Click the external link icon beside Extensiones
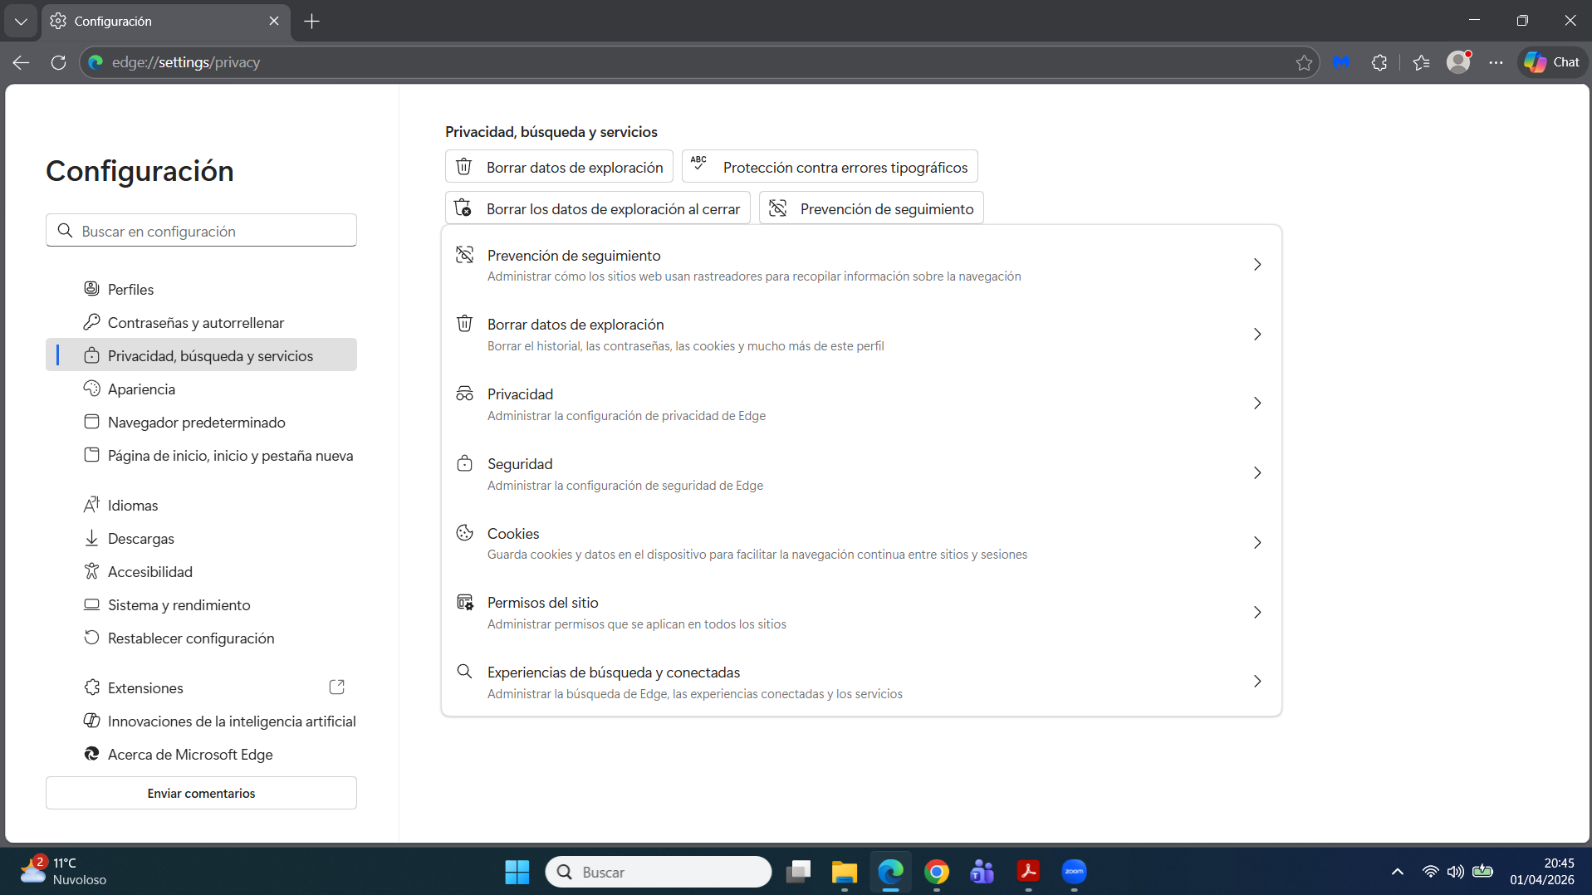The image size is (1592, 895). [336, 687]
